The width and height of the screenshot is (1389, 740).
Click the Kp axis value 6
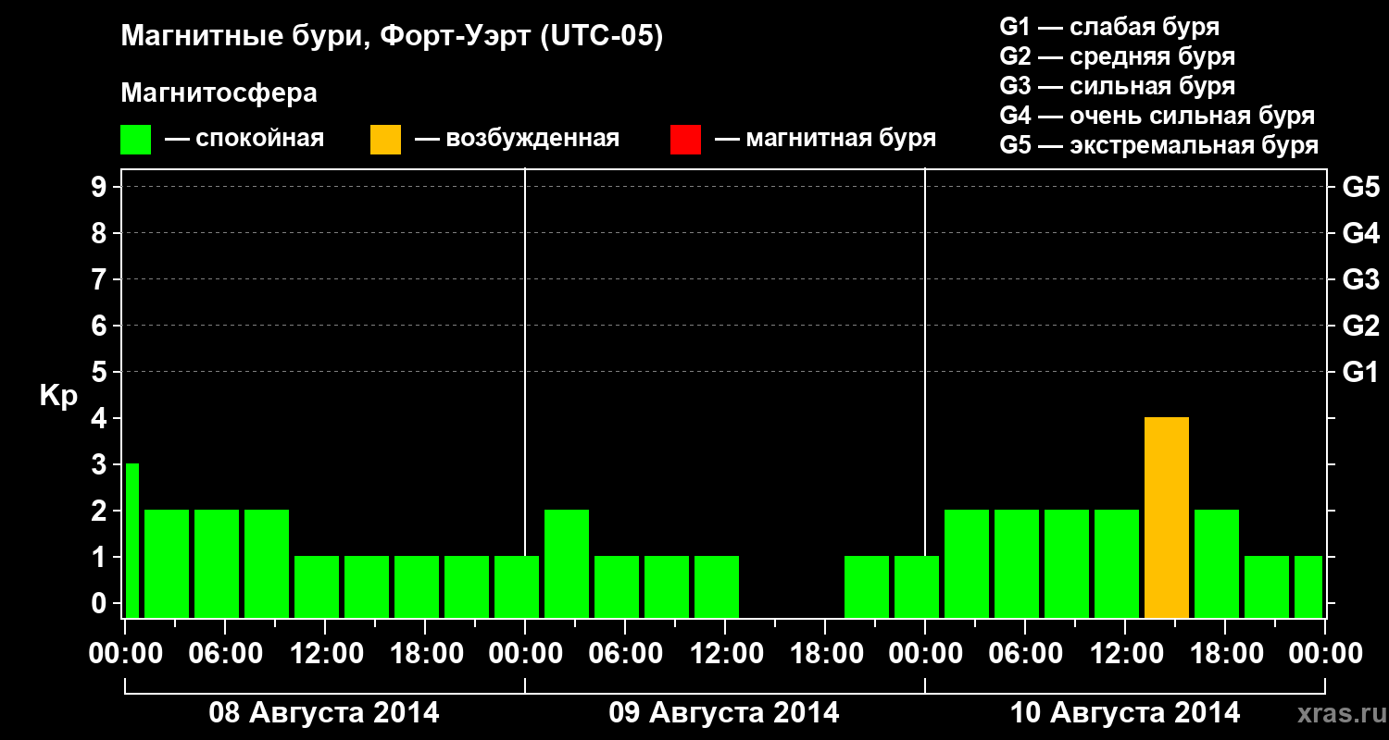click(101, 326)
